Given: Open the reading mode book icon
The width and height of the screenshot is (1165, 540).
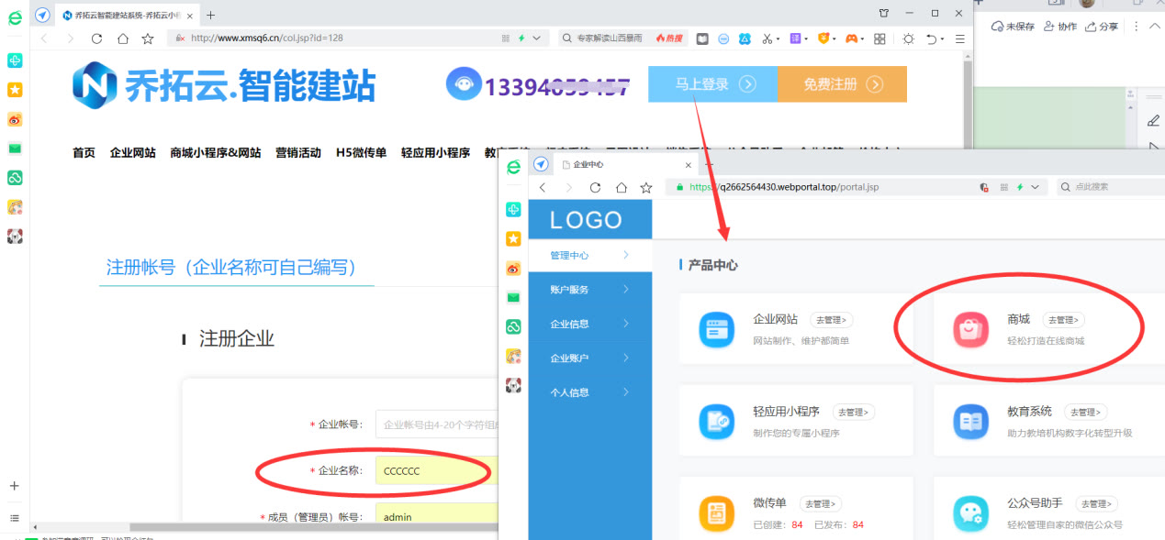Looking at the screenshot, I should [702, 39].
